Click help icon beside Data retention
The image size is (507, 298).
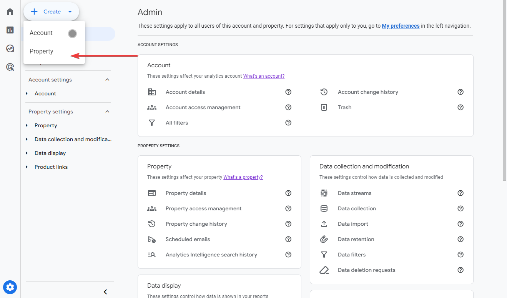pos(460,239)
